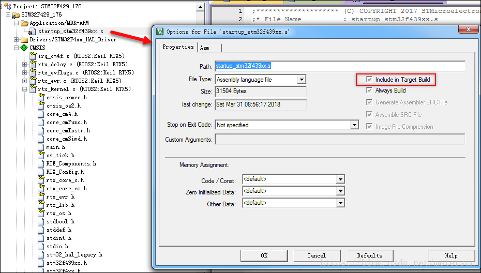Select stm32_hal_legacy.h in the project tree

click(x=74, y=254)
